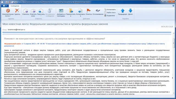The height and width of the screenshot is (99, 176).
Task: Click Копировать in the ribbon
Action: tap(110, 10)
